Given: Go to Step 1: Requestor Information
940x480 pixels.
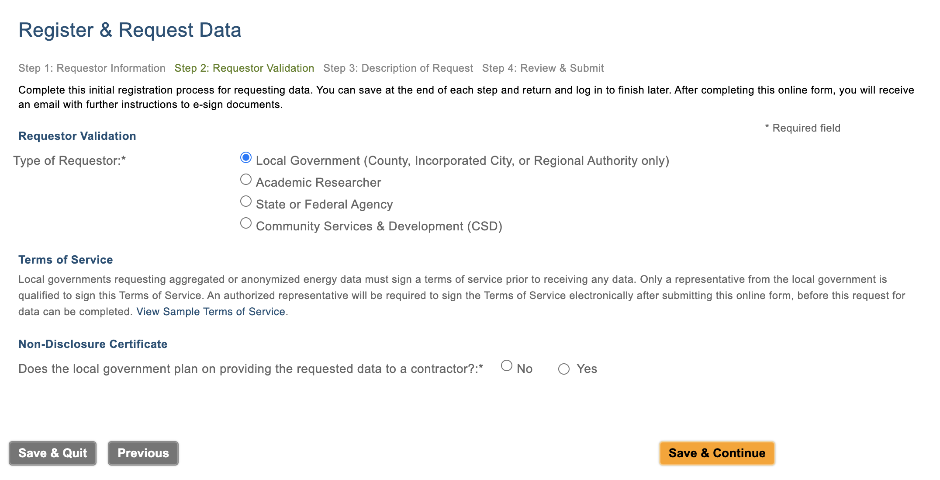Looking at the screenshot, I should [x=92, y=68].
